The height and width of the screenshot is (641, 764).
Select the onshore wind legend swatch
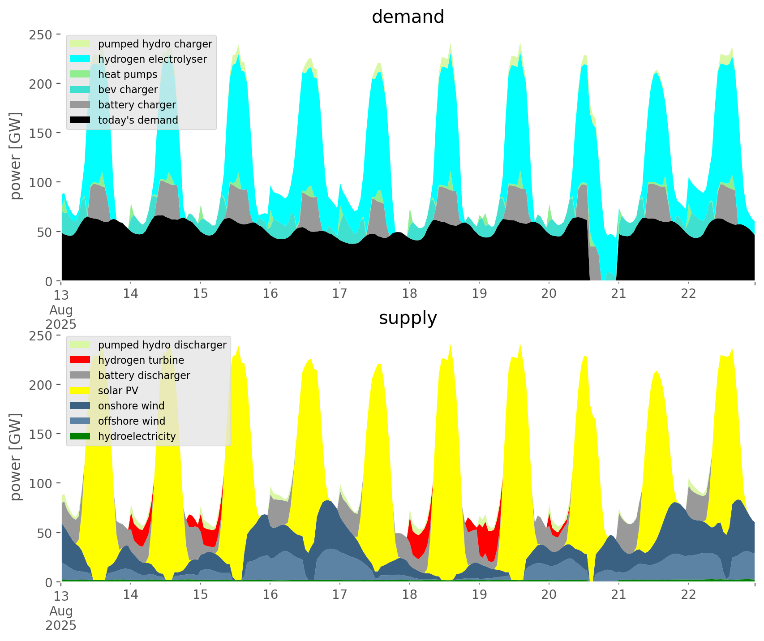point(81,406)
